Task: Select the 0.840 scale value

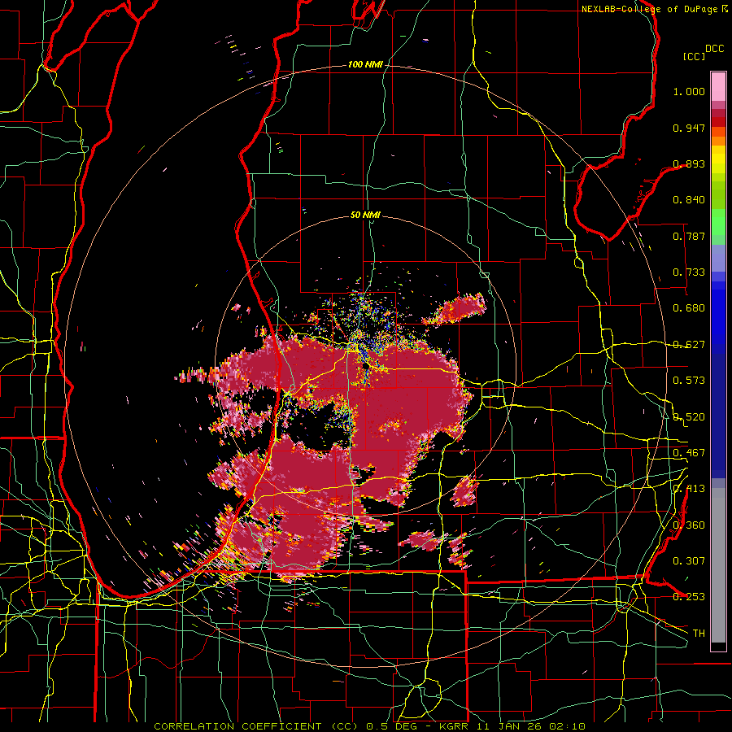Action: point(689,200)
